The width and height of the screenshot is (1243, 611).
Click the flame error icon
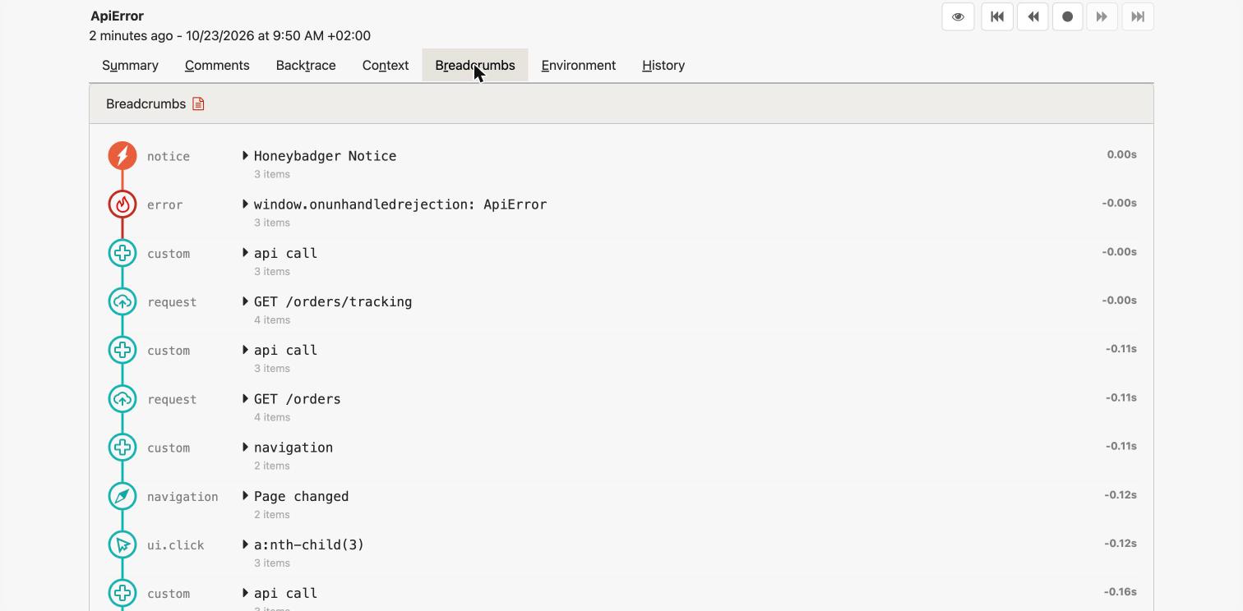pyautogui.click(x=122, y=204)
